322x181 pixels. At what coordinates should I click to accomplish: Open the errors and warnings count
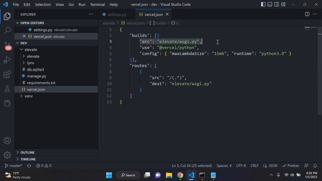[x=44, y=165]
